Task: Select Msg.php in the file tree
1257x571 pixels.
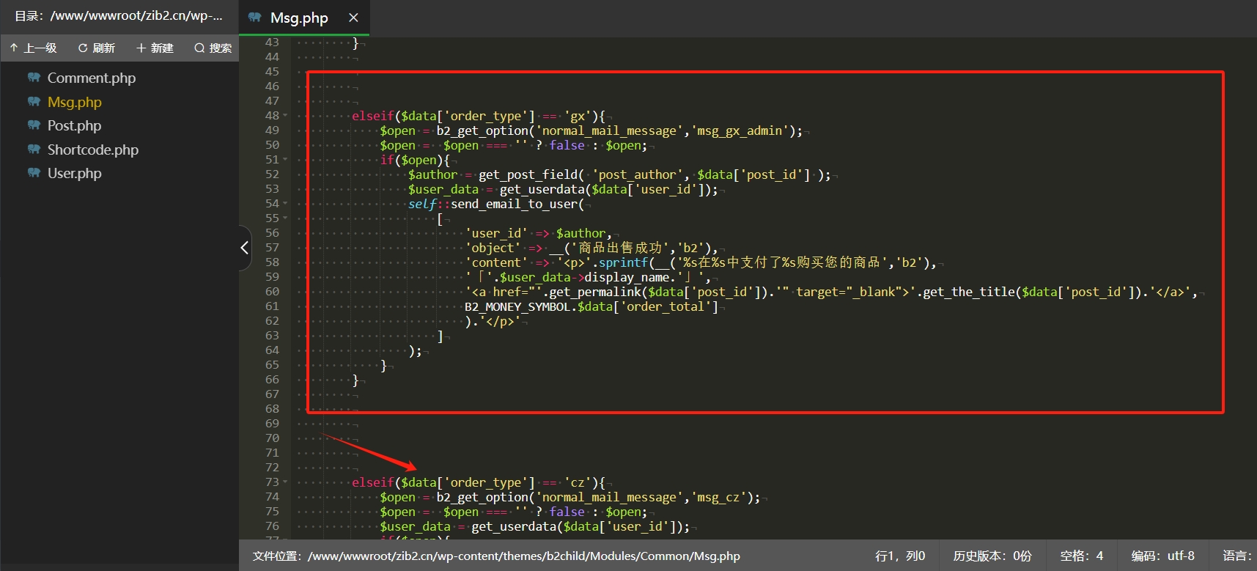Action: pos(74,102)
